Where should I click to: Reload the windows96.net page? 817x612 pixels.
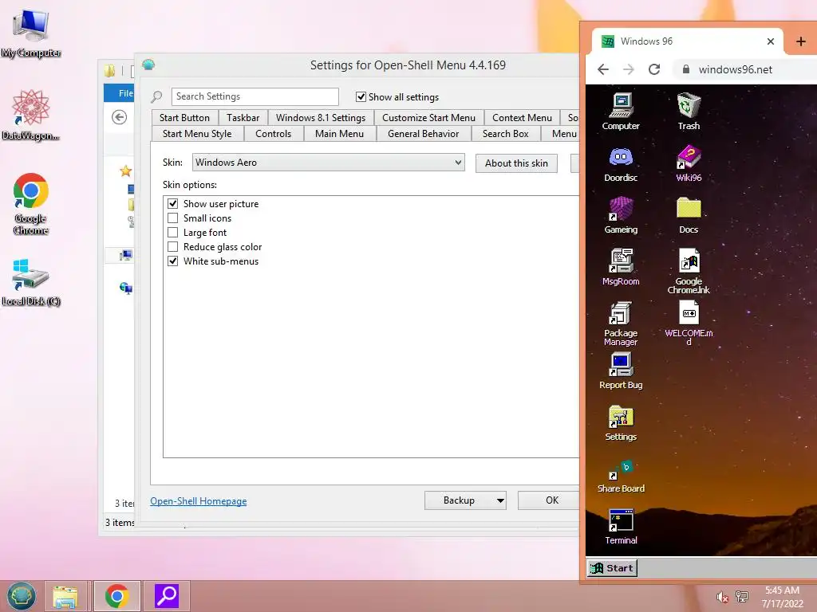pos(654,69)
